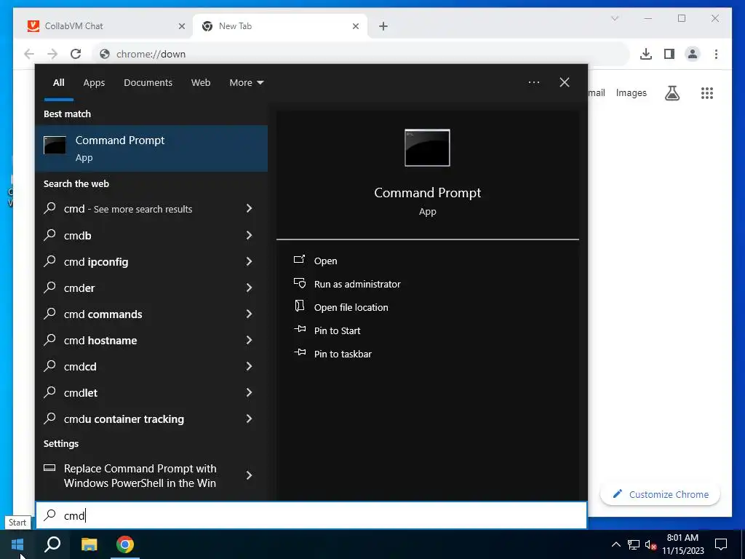Click the Chrome address bar
This screenshot has height=559, width=745.
pyautogui.click(x=361, y=54)
